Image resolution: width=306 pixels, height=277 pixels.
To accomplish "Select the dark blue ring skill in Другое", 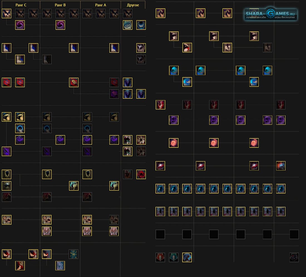I will 141,25.
